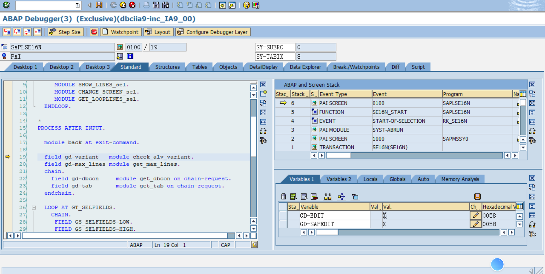Click the Step Into (single step) icon
This screenshot has height=274, width=545.
click(7, 32)
